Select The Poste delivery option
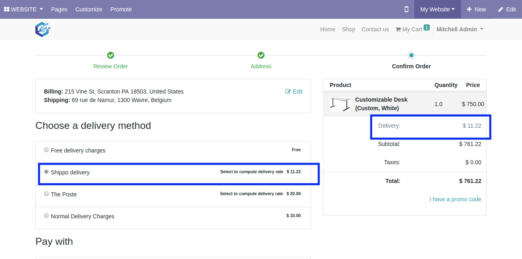Image resolution: width=522 pixels, height=259 pixels. pyautogui.click(x=46, y=194)
